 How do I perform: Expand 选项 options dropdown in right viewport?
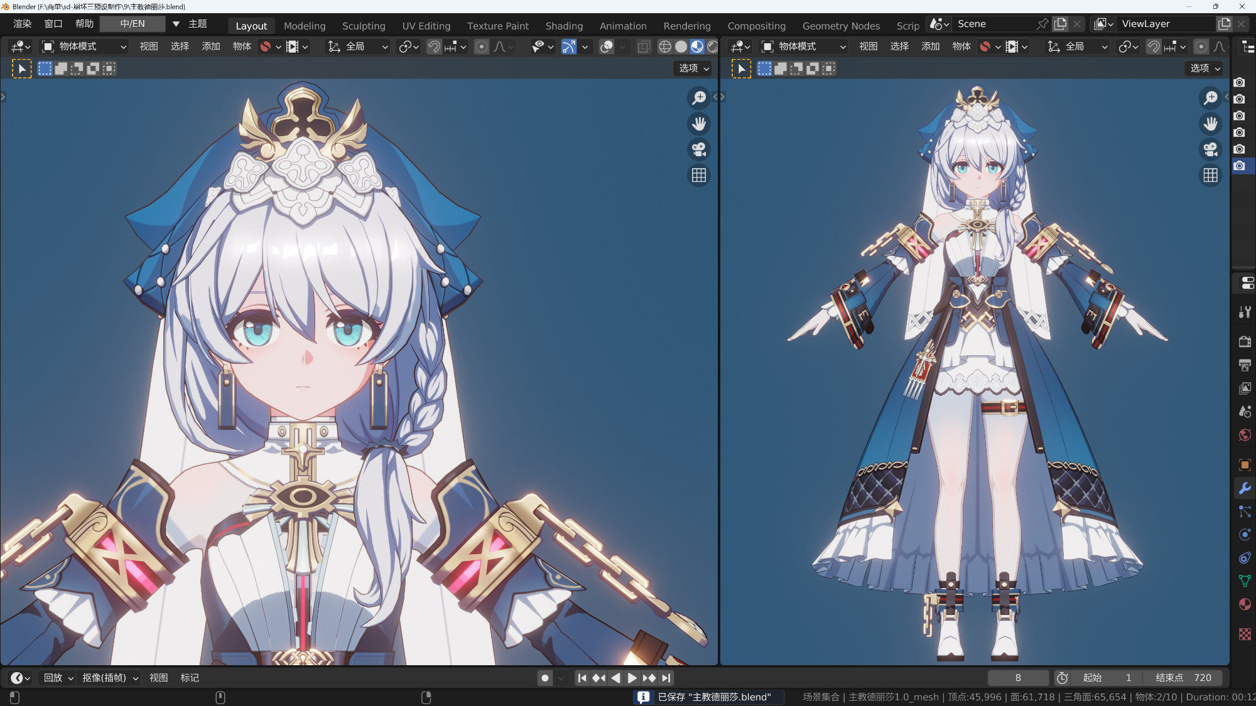[1205, 68]
